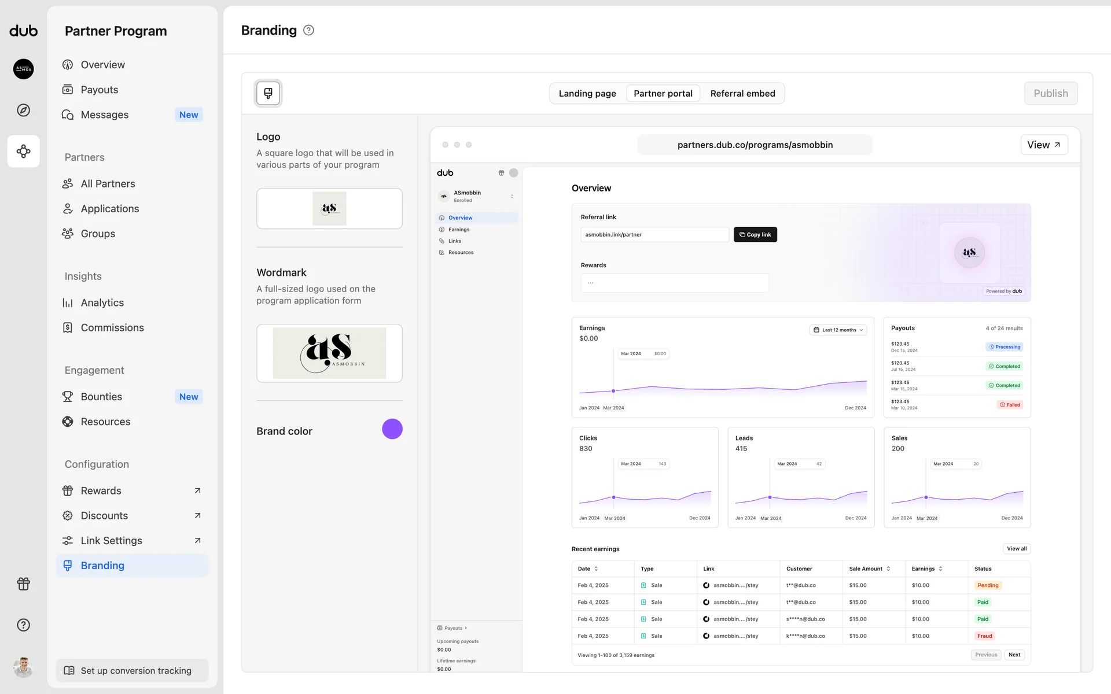The width and height of the screenshot is (1111, 694).
Task: Switch to the Landing page tab
Action: click(587, 93)
